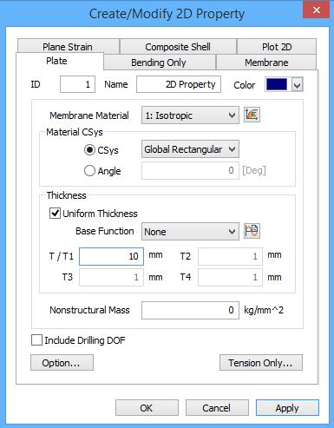Click the Option... button
This screenshot has height=428, width=334.
pos(62,363)
